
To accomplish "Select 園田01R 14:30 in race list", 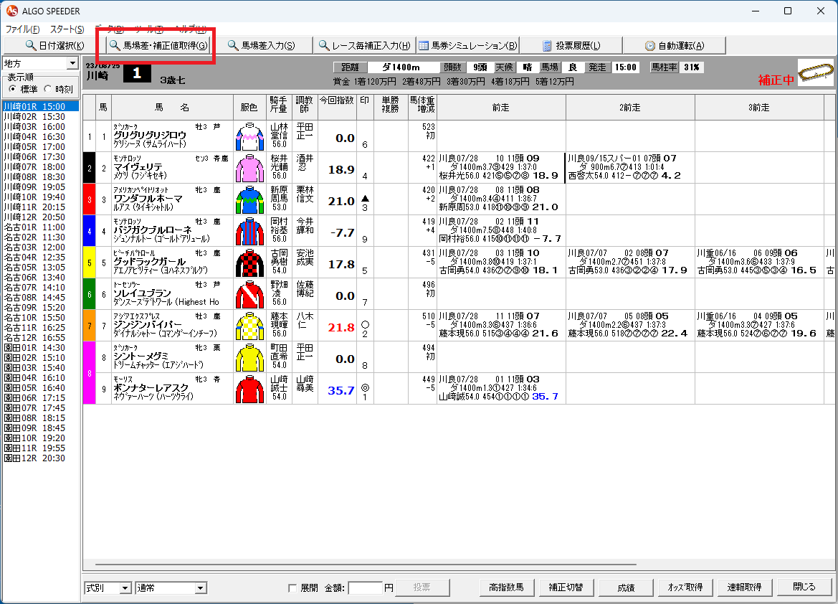I will coord(41,348).
